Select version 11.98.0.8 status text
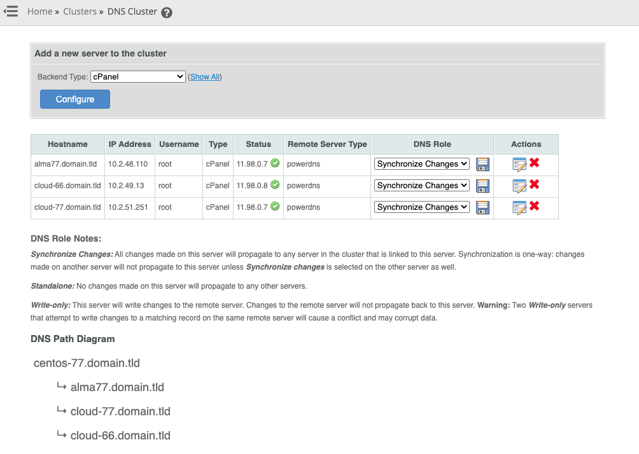639x454 pixels. coord(252,186)
